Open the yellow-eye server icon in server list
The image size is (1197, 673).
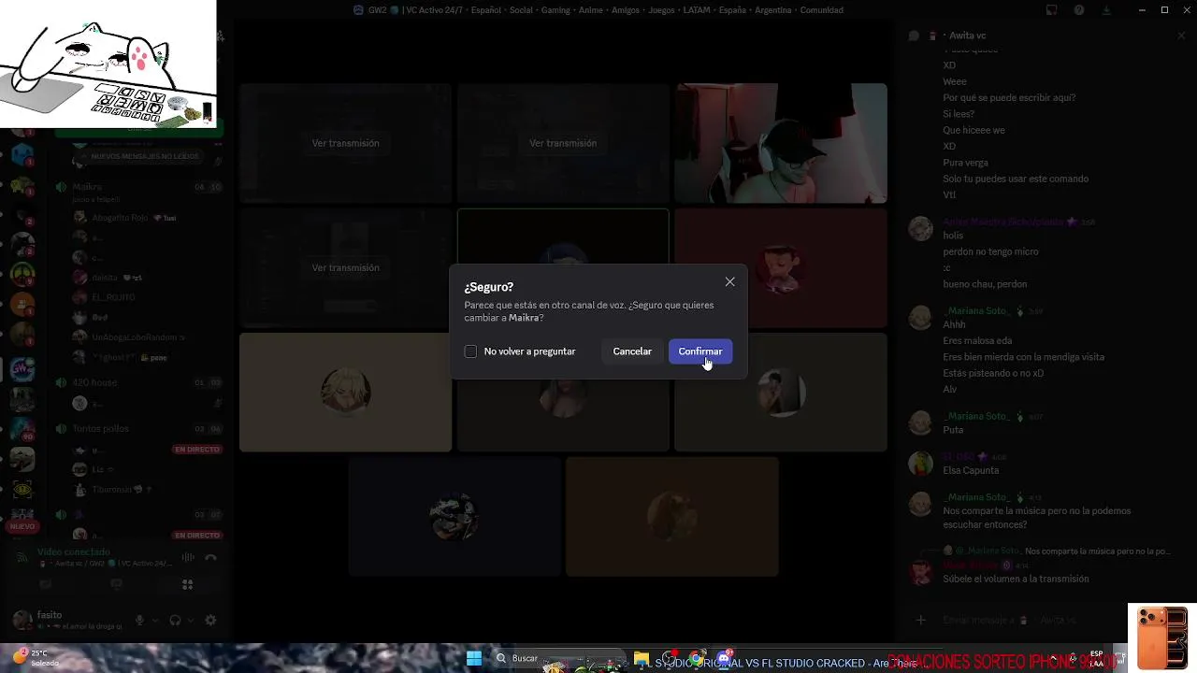[x=22, y=489]
